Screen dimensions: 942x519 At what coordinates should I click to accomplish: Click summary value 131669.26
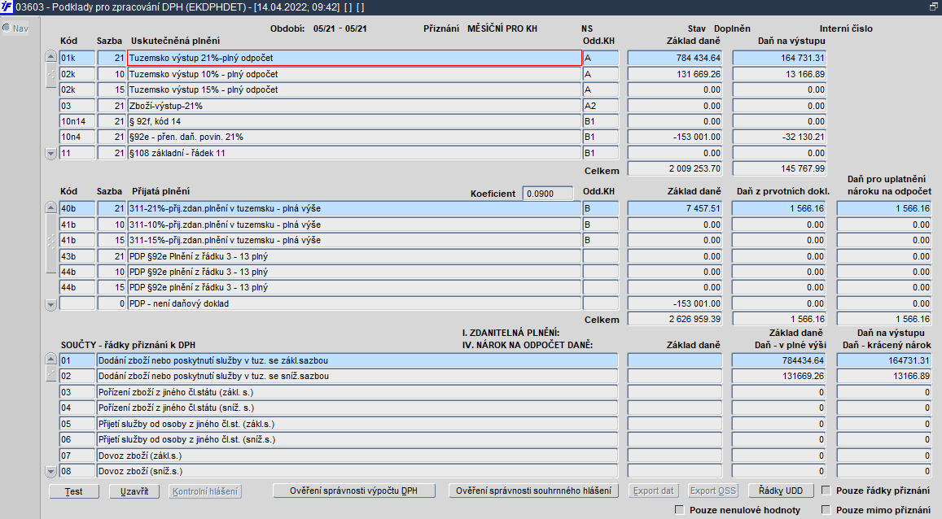[x=779, y=377]
